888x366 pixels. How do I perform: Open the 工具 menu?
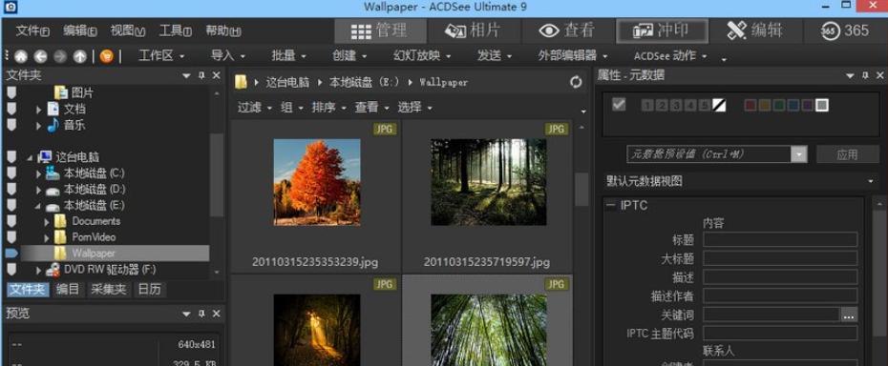tap(175, 31)
